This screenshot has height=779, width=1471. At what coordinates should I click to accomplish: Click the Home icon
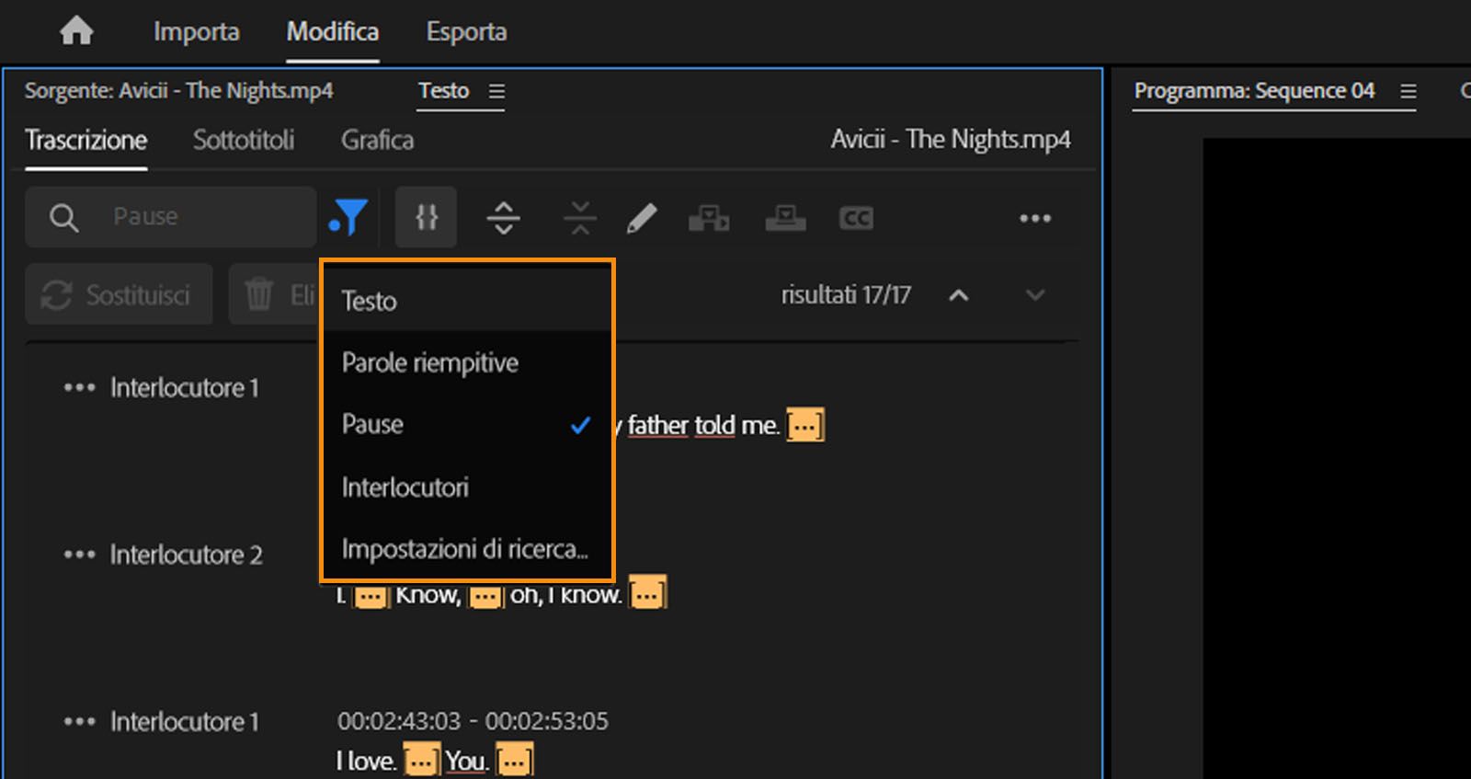(x=76, y=31)
